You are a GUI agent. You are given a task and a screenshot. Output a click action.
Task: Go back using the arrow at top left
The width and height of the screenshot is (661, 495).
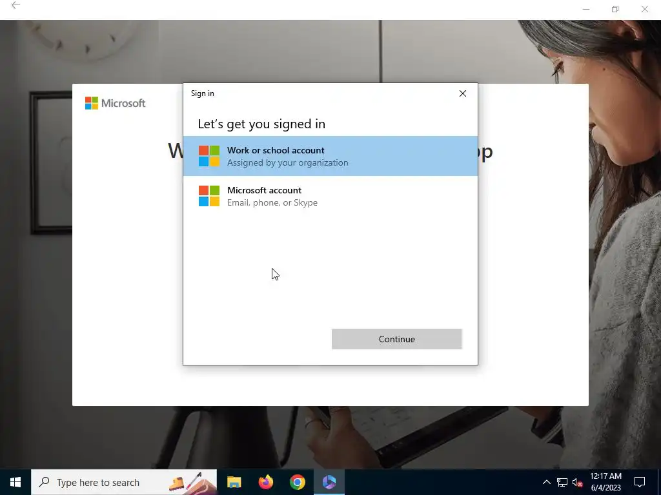point(15,5)
